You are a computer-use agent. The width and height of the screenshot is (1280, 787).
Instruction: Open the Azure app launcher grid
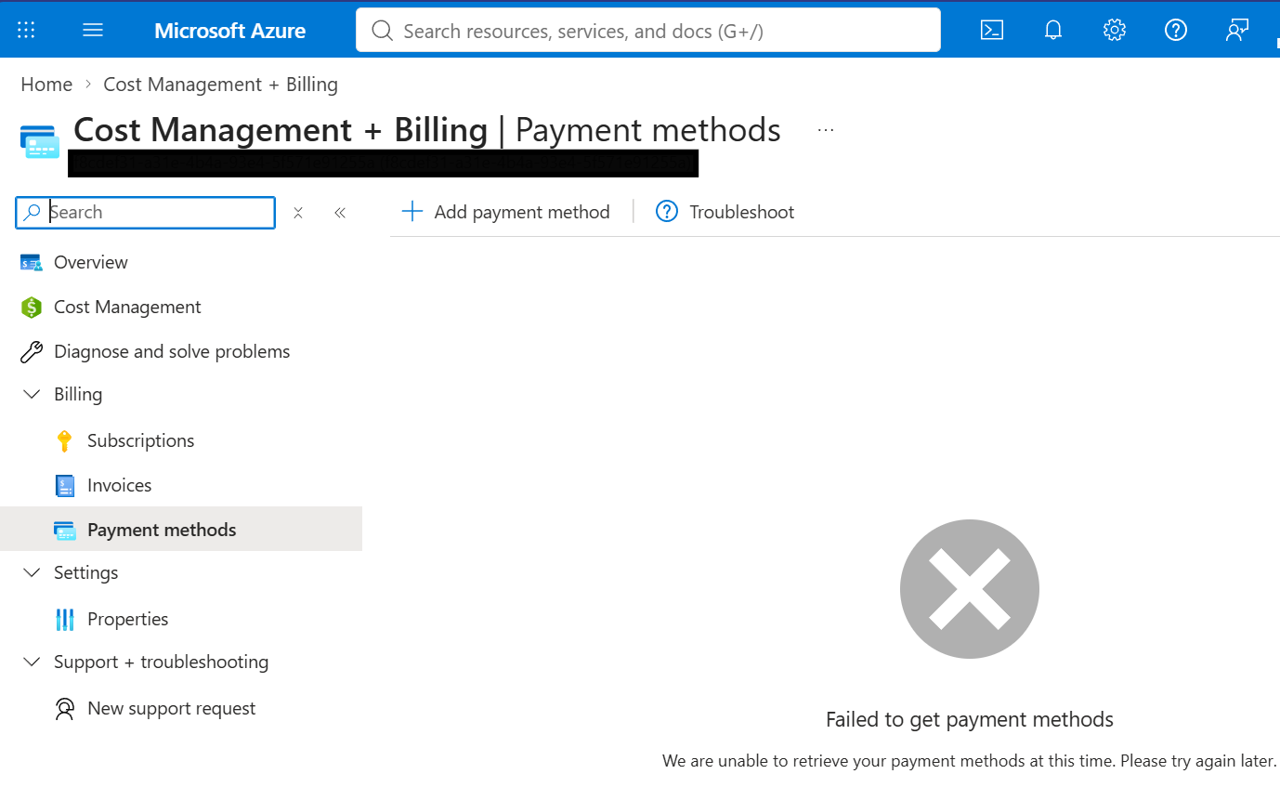pyautogui.click(x=26, y=30)
